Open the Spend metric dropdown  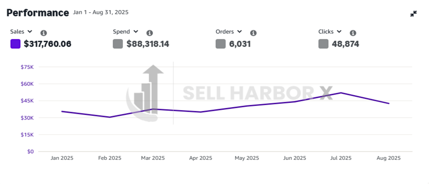pyautogui.click(x=136, y=32)
